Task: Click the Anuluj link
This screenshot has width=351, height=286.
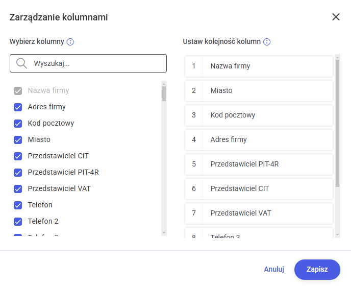Action: click(274, 270)
